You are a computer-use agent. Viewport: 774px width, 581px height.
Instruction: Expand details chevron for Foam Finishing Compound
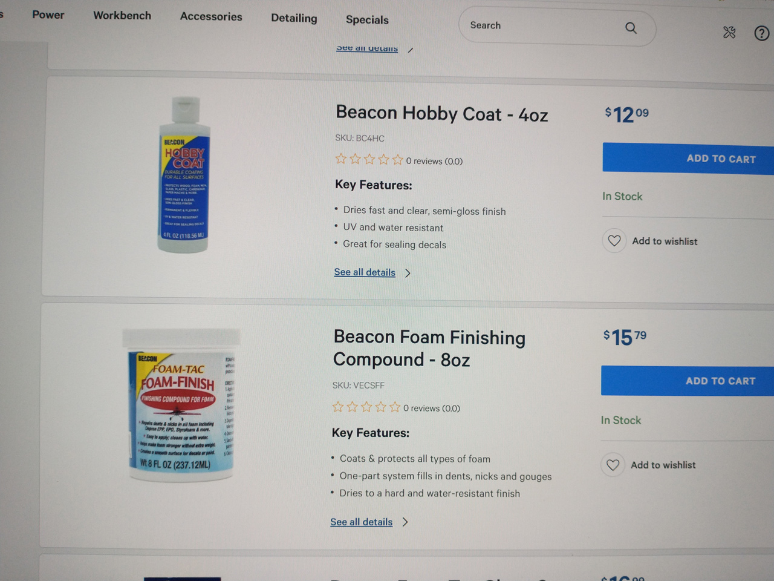coord(405,522)
